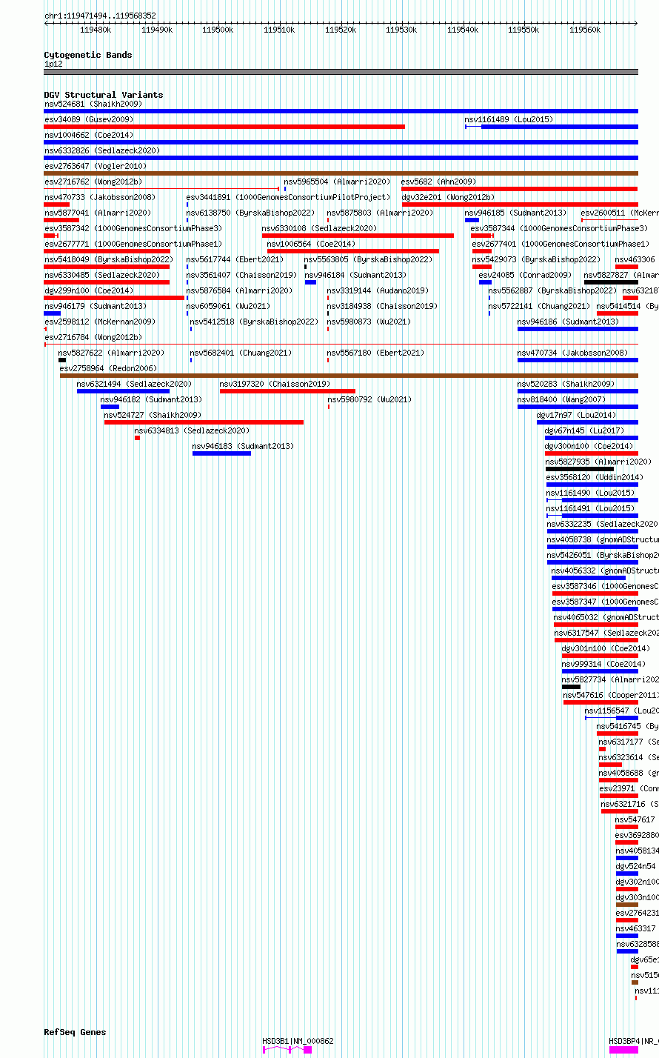Select nsv3197320 (Chaisson2019) label
659x1058 pixels.
(275, 384)
